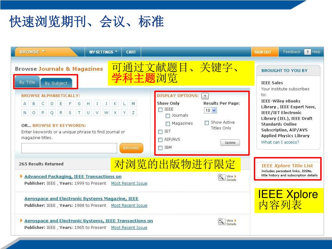Open the Display Options help icon
This screenshot has width=332, height=249.
(x=205, y=96)
